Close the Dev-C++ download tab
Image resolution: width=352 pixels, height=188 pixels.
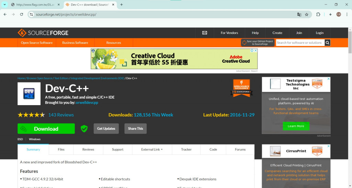coord(113,4)
